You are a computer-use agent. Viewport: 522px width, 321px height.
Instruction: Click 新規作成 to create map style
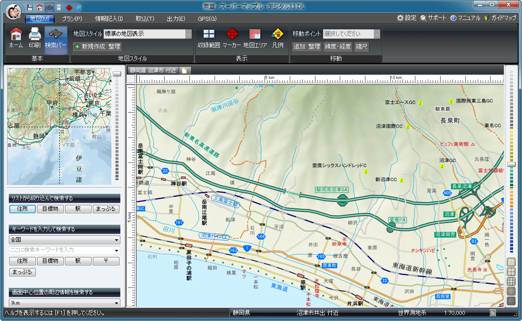89,46
